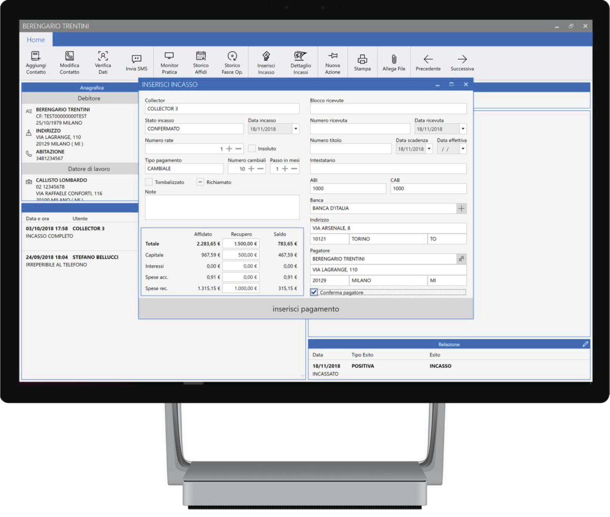Viewport: 610px width, 517px height.
Task: Switch to the Home ribbon tab
Action: point(36,40)
